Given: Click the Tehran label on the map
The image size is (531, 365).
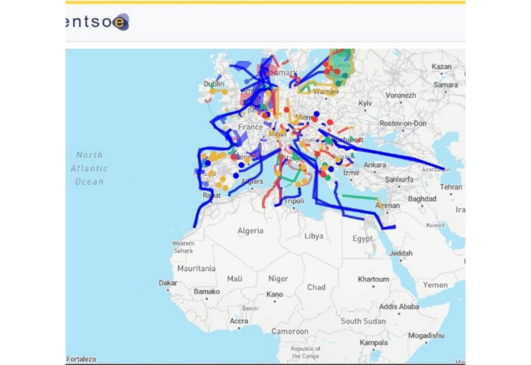Looking at the screenshot, I should point(451,187).
